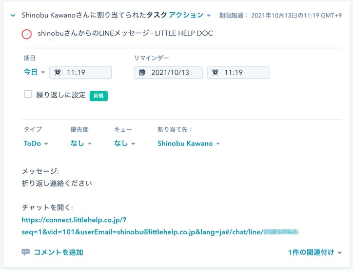This screenshot has width=353, height=270.
Task: Change task type from ToDo dropdown
Action: click(36, 143)
